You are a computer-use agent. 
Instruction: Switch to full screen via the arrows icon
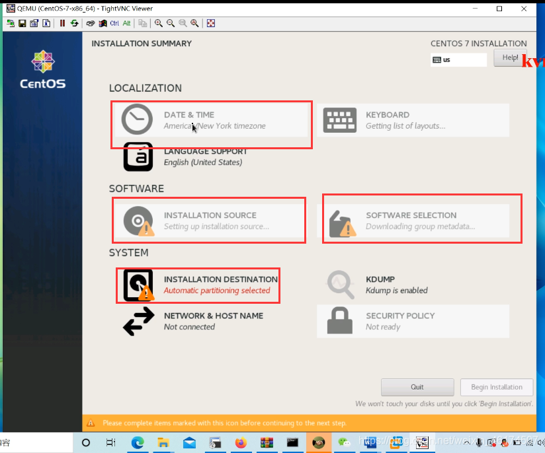point(210,23)
